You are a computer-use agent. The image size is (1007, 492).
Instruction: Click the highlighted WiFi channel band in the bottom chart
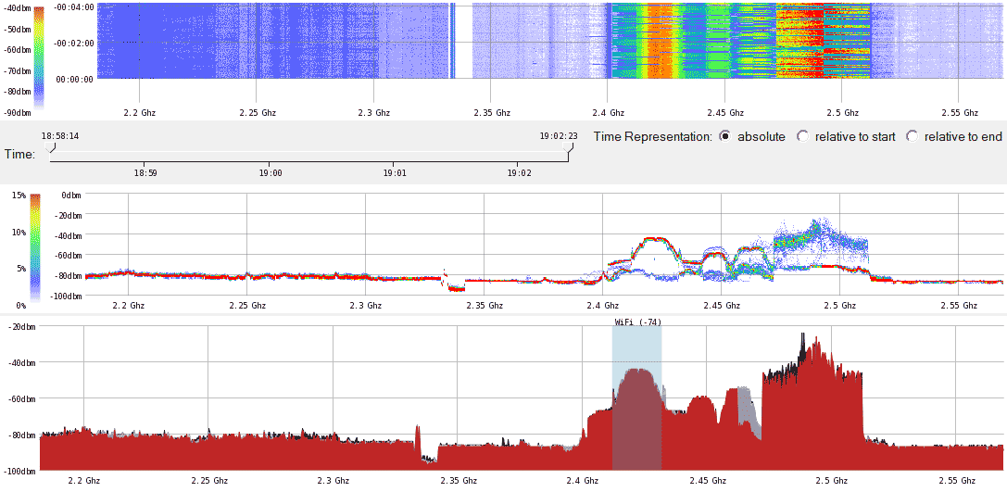pyautogui.click(x=637, y=398)
